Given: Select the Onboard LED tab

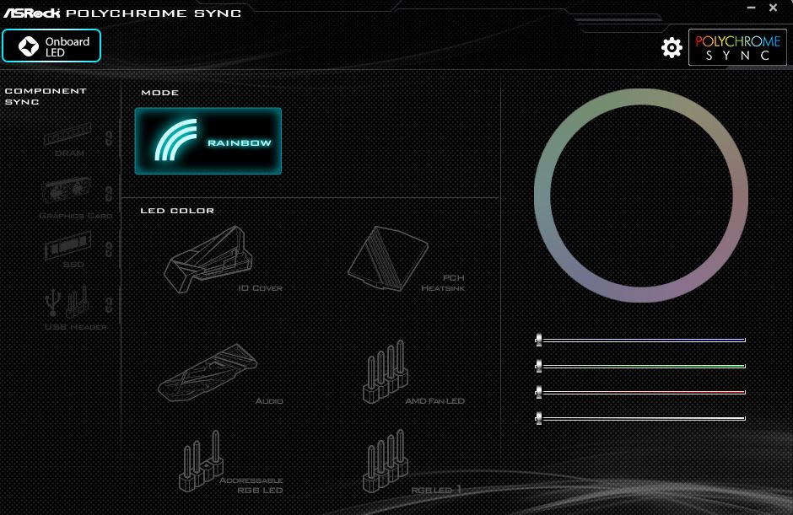Looking at the screenshot, I should click(51, 46).
